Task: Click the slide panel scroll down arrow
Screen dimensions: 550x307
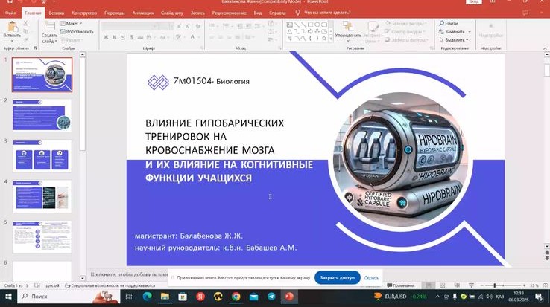Action: 83,278
